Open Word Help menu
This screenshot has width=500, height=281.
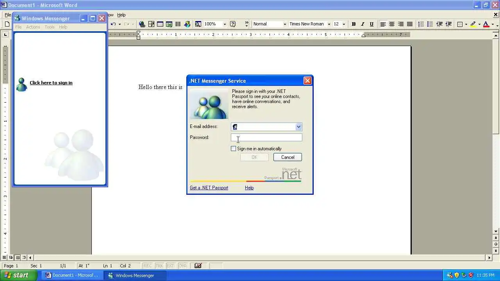tap(121, 15)
